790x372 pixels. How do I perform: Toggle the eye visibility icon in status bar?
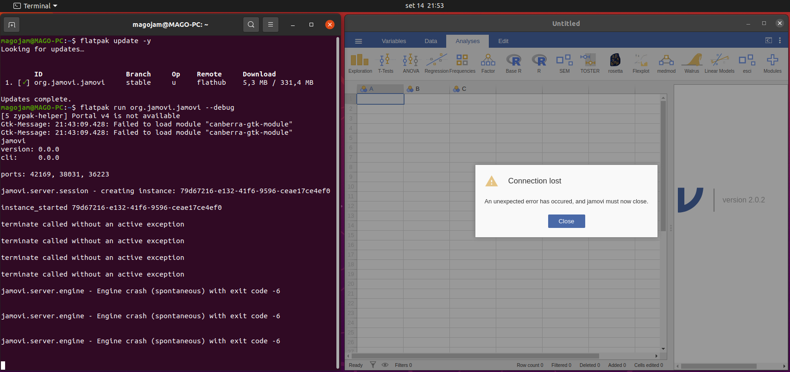click(385, 365)
